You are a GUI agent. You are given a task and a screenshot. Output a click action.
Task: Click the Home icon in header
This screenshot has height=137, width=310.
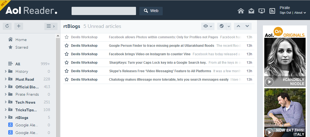pyautogui.click(x=241, y=11)
